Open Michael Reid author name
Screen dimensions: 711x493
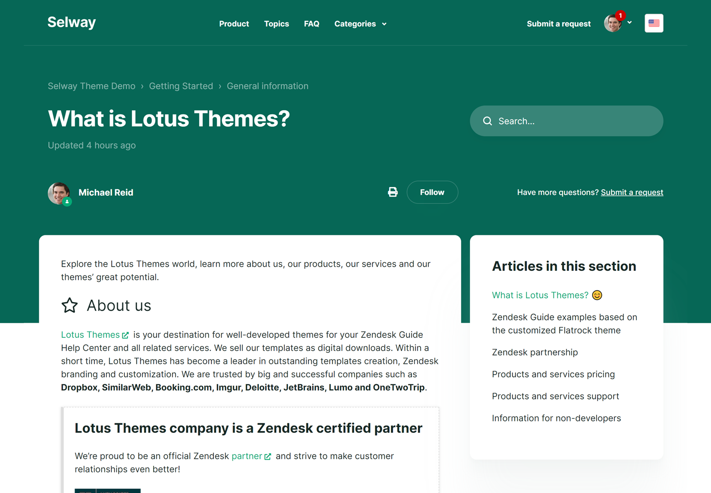click(106, 193)
